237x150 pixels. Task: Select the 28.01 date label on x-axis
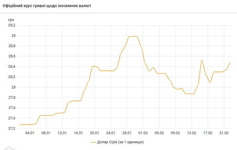[127, 133]
